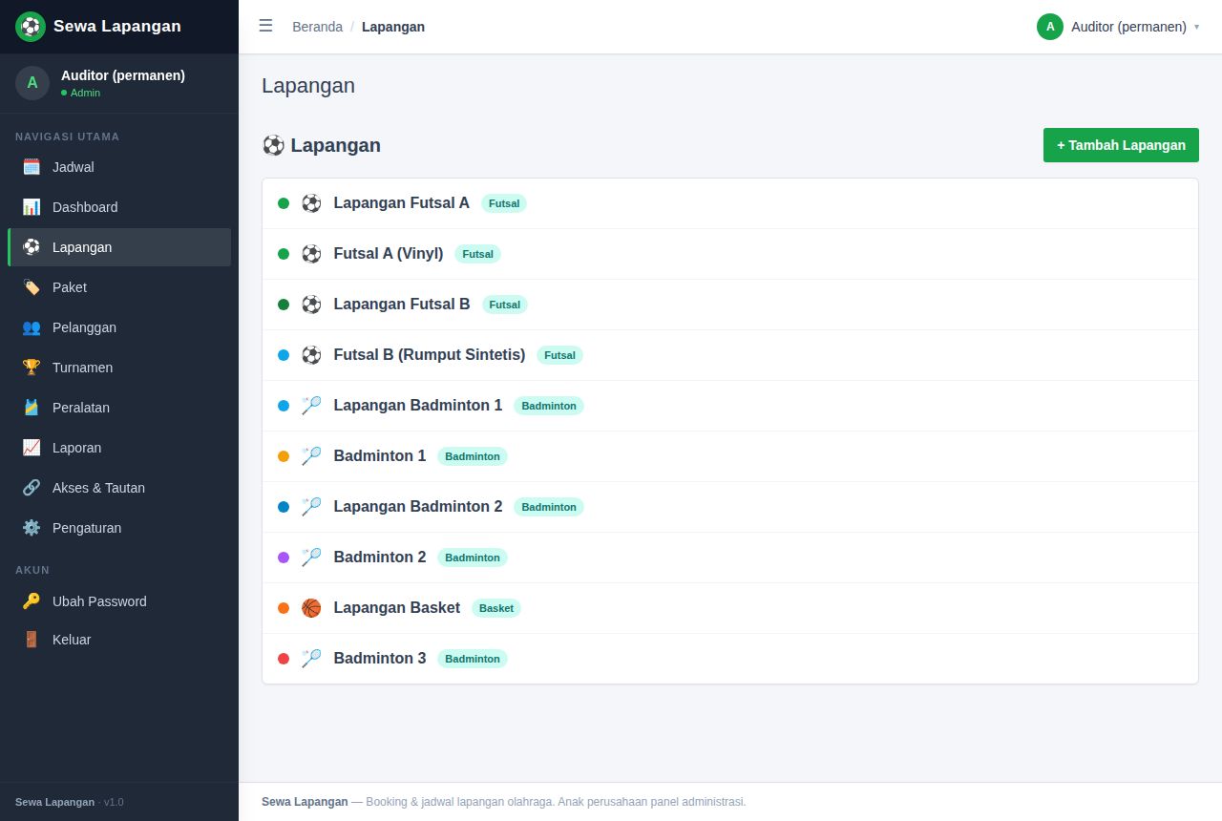
Task: Click the Peralatan jersey icon in sidebar
Action: click(x=32, y=408)
